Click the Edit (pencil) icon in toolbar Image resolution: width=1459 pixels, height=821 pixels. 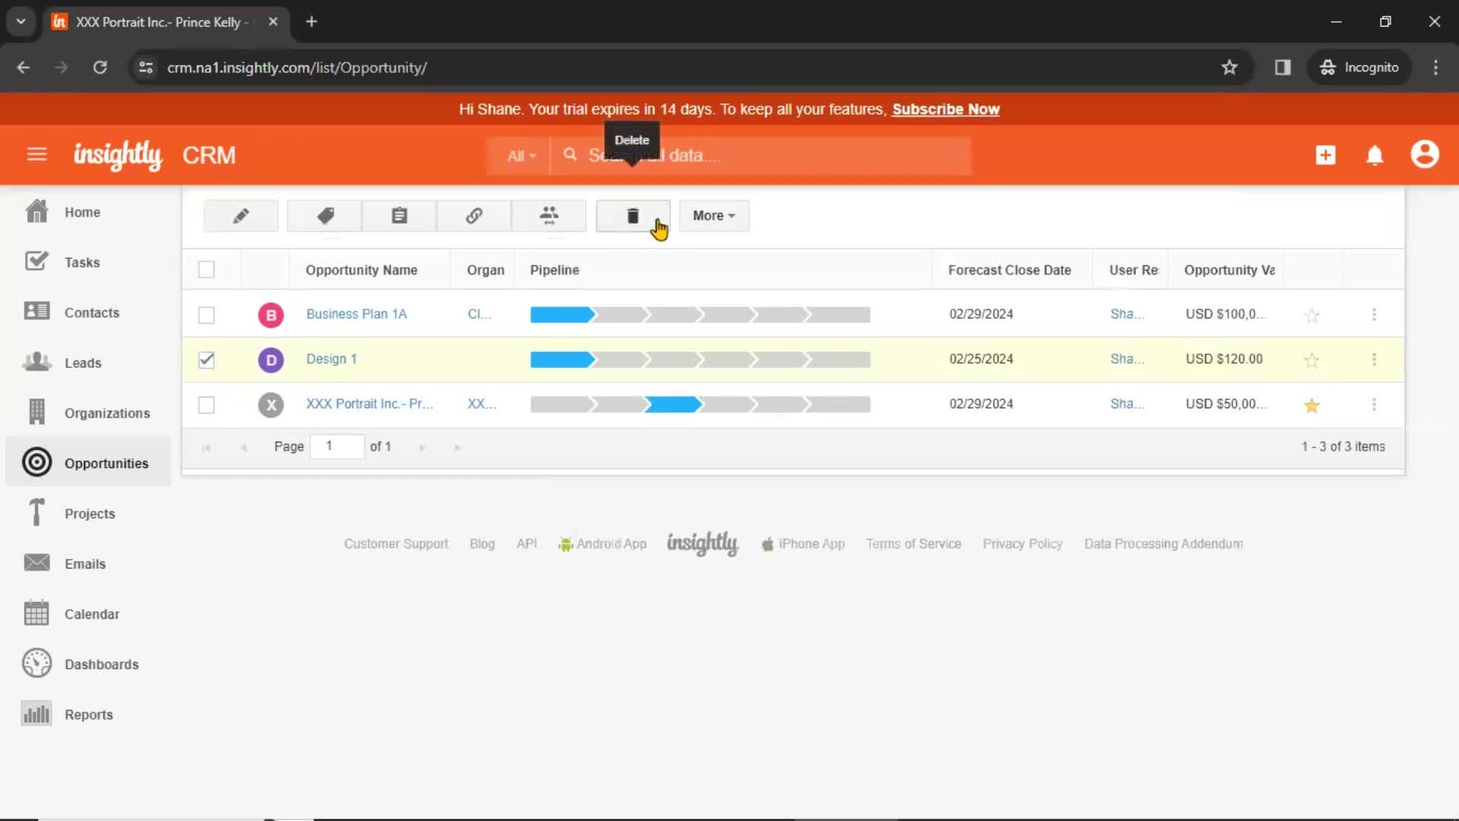pos(240,216)
